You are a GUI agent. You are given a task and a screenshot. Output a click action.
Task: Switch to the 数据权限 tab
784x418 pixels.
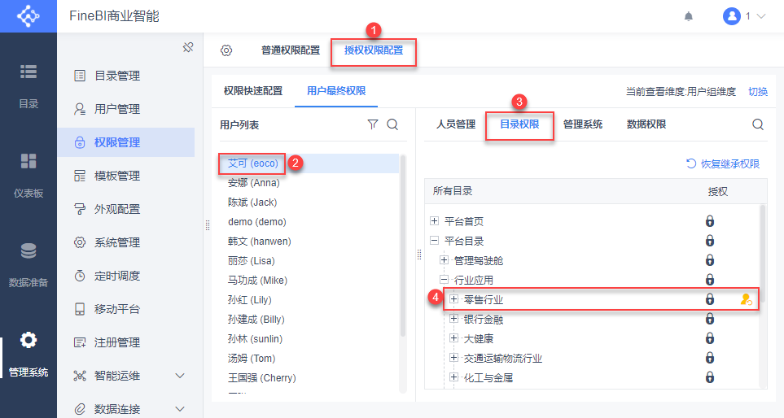tap(646, 124)
